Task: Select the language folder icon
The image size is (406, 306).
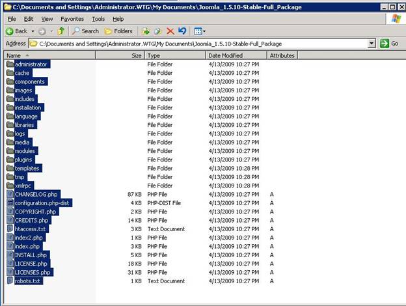Action: (x=10, y=116)
